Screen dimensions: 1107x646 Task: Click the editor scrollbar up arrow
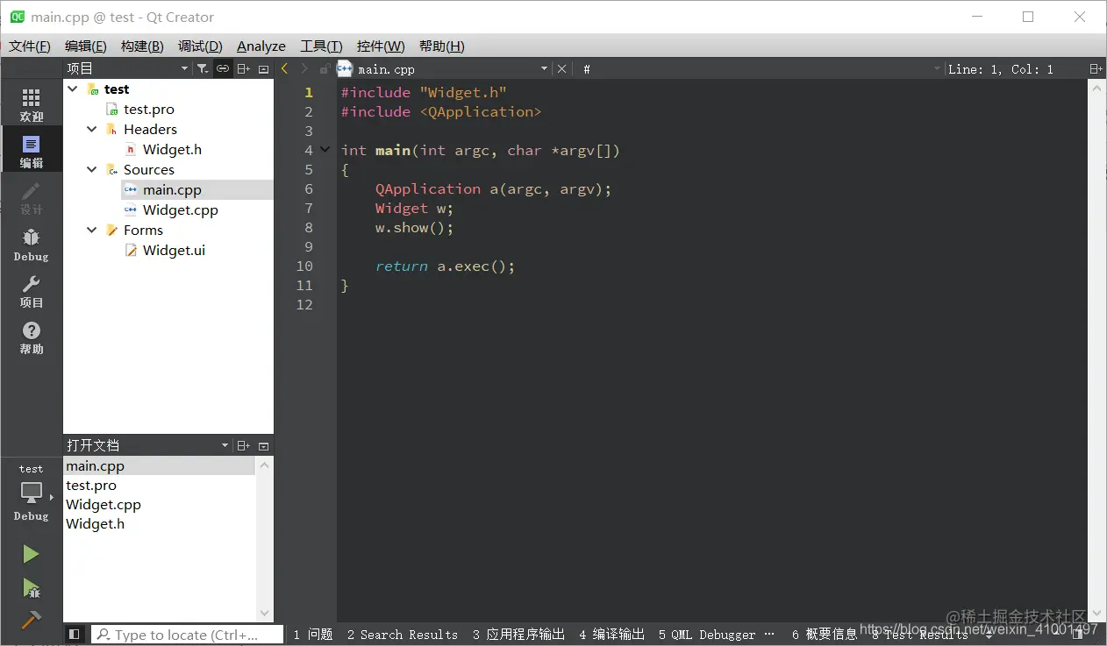click(x=1096, y=88)
